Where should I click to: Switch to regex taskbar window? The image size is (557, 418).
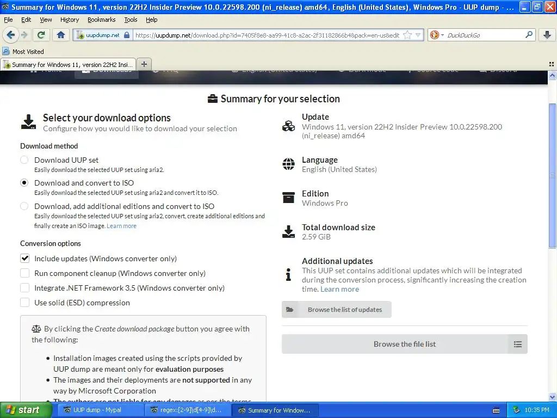coord(188,410)
